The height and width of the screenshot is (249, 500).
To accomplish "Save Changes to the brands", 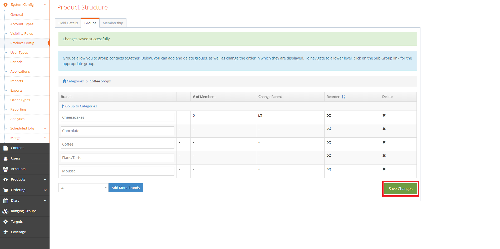I will 400,189.
